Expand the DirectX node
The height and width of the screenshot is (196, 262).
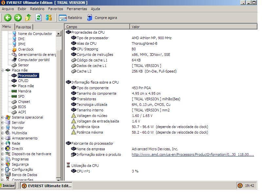(2, 149)
